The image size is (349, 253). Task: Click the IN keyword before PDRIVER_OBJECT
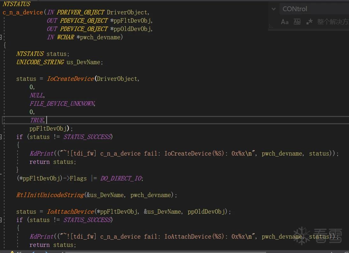[51, 12]
